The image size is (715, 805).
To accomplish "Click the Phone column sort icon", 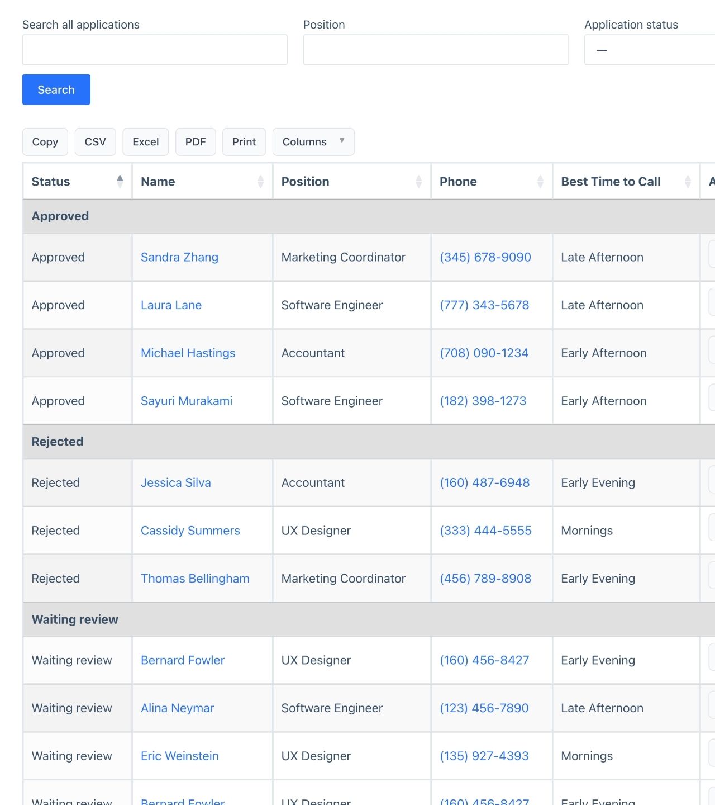I will (540, 181).
